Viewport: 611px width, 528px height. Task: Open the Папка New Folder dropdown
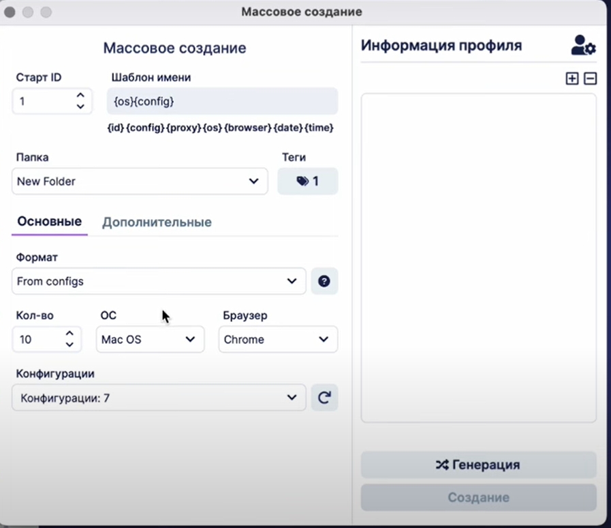140,181
